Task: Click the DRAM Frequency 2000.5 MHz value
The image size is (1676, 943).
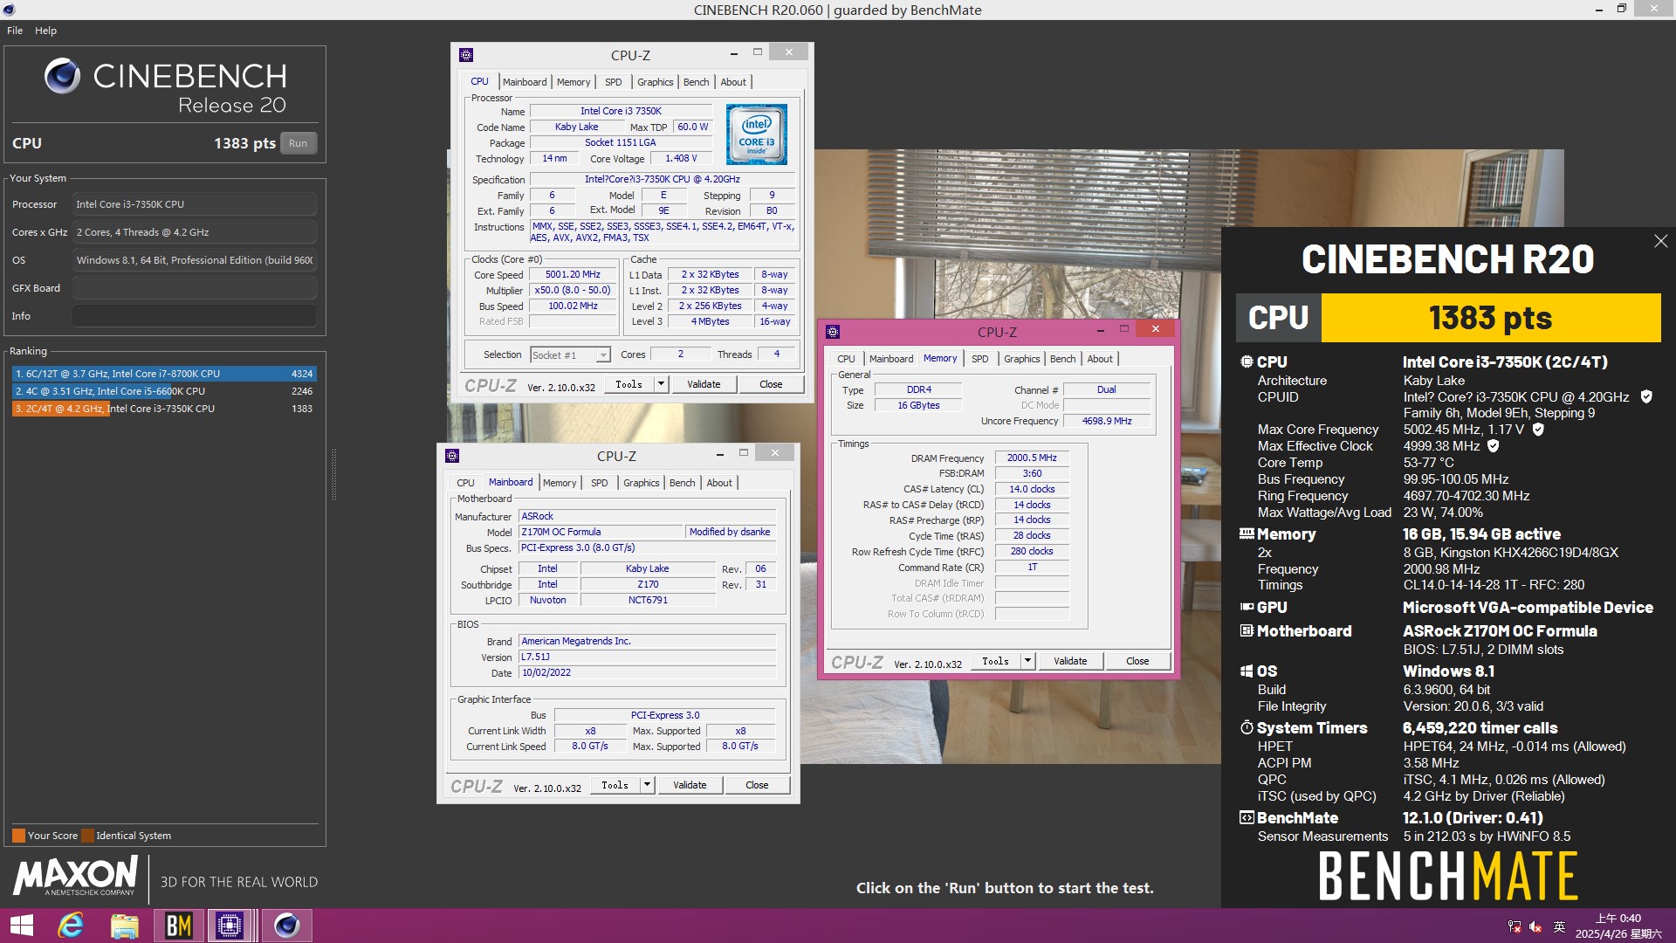Action: click(x=1032, y=458)
